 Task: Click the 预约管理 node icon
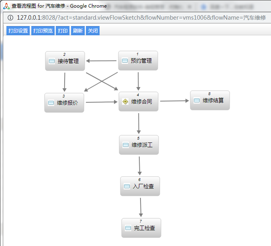125,61
